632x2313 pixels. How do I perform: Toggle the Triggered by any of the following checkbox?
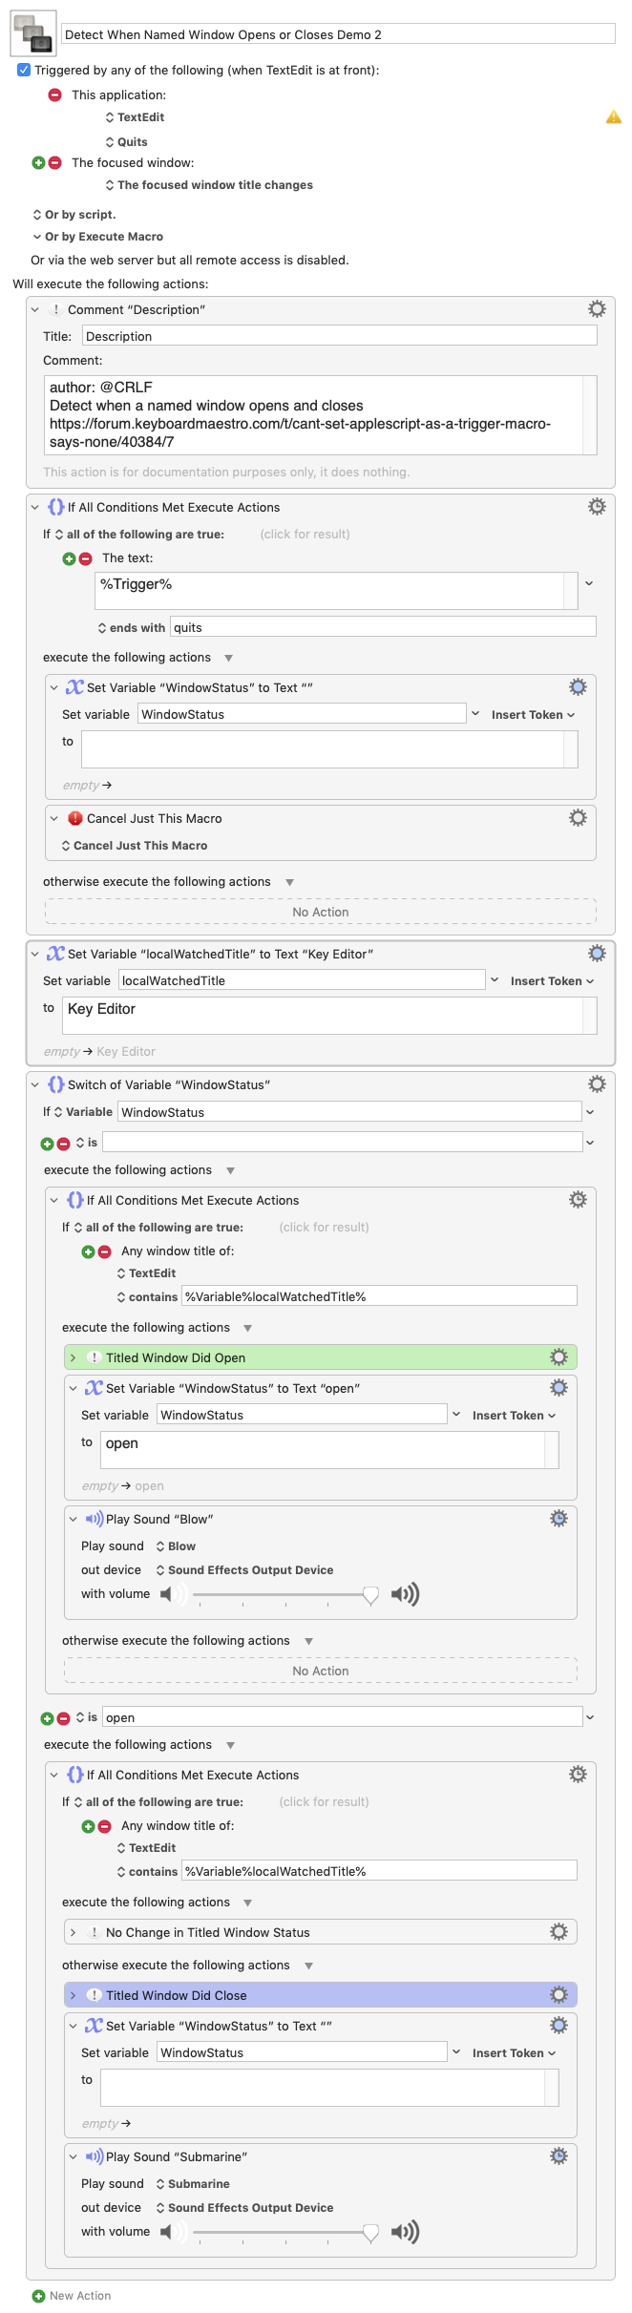point(24,70)
